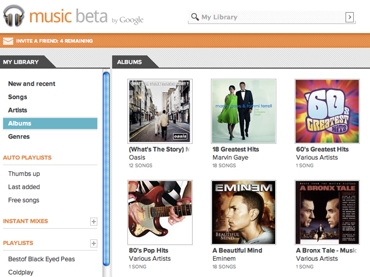Select Albums in the sidebar
The image size is (370, 277).
point(50,124)
